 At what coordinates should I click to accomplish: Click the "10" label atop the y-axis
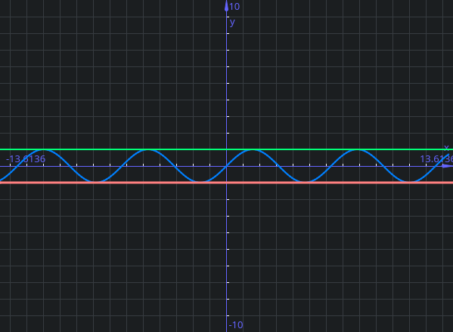pyautogui.click(x=234, y=7)
